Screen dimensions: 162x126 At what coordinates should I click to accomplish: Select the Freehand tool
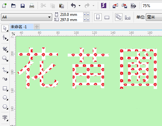[5, 70]
